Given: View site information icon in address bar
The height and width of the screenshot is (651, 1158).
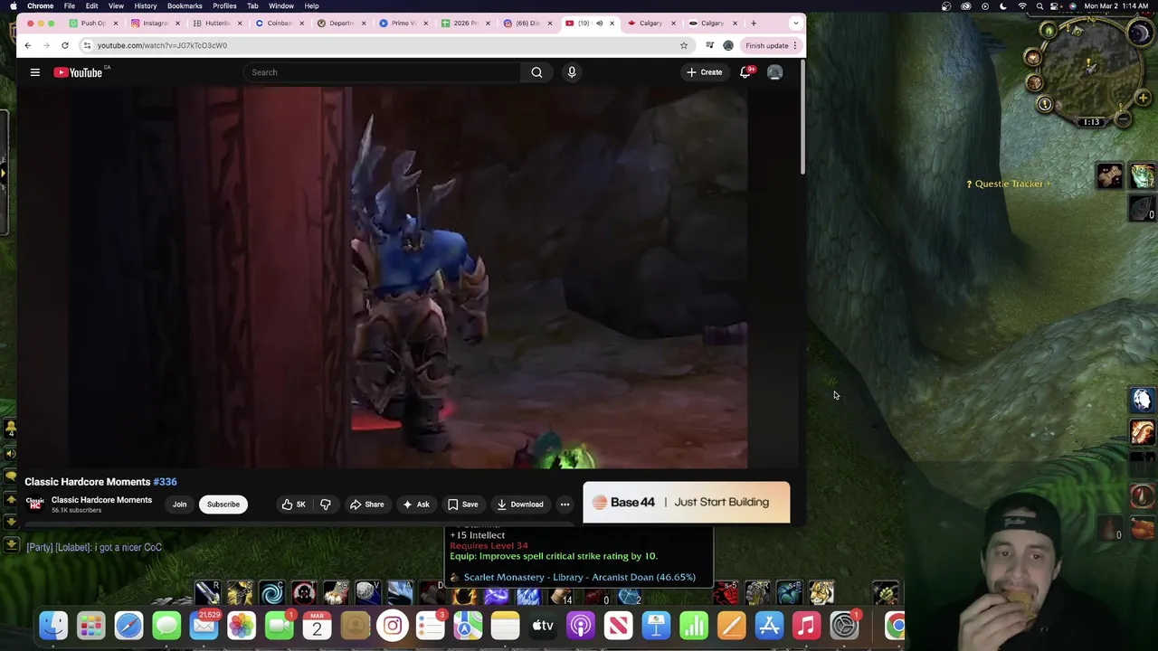Looking at the screenshot, I should pos(87,45).
